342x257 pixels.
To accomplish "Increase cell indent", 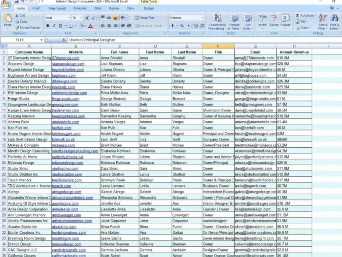I will click(129, 26).
